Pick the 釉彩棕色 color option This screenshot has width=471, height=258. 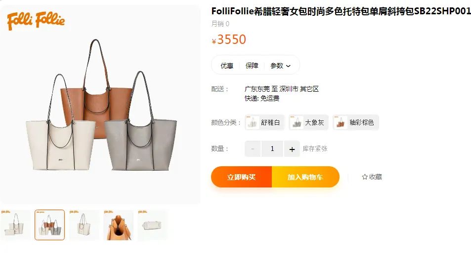tap(356, 122)
